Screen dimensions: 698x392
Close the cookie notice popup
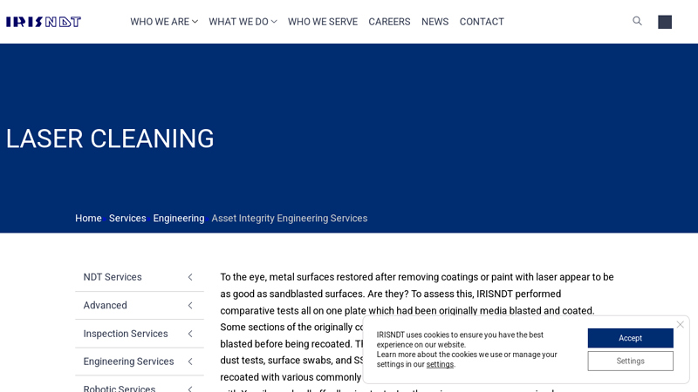(x=681, y=325)
